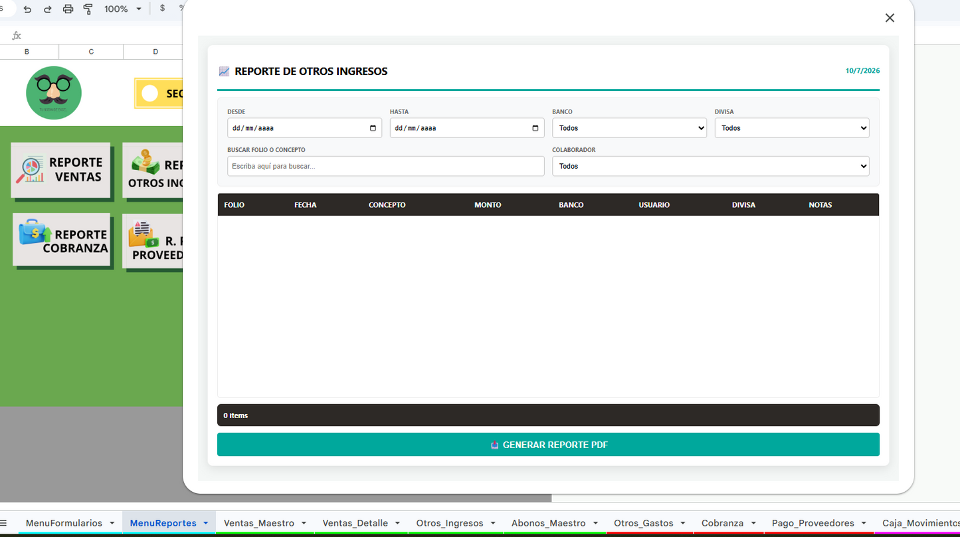The height and width of the screenshot is (537, 960).
Task: Click the FOLIO column header
Action: click(235, 205)
